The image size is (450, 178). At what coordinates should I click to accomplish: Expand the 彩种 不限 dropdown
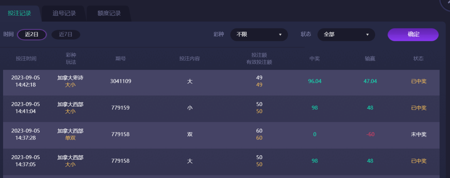tap(259, 34)
